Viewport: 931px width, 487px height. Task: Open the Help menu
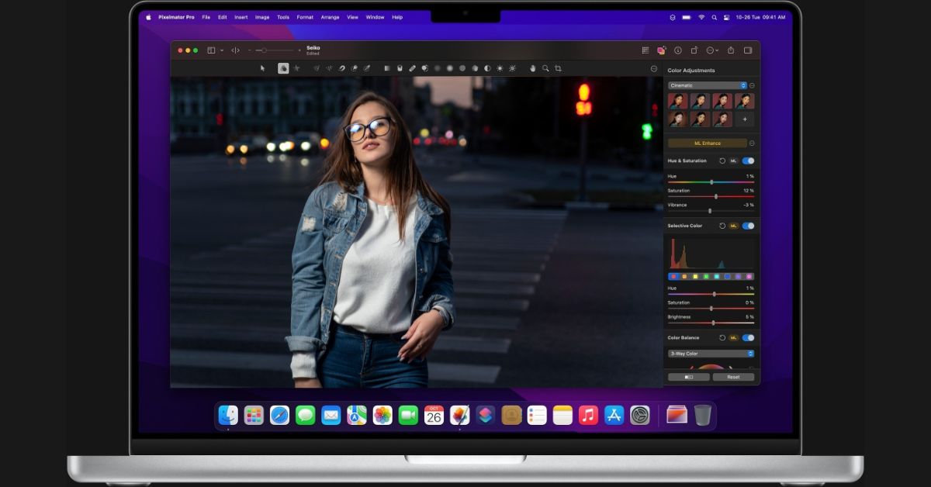pos(397,17)
